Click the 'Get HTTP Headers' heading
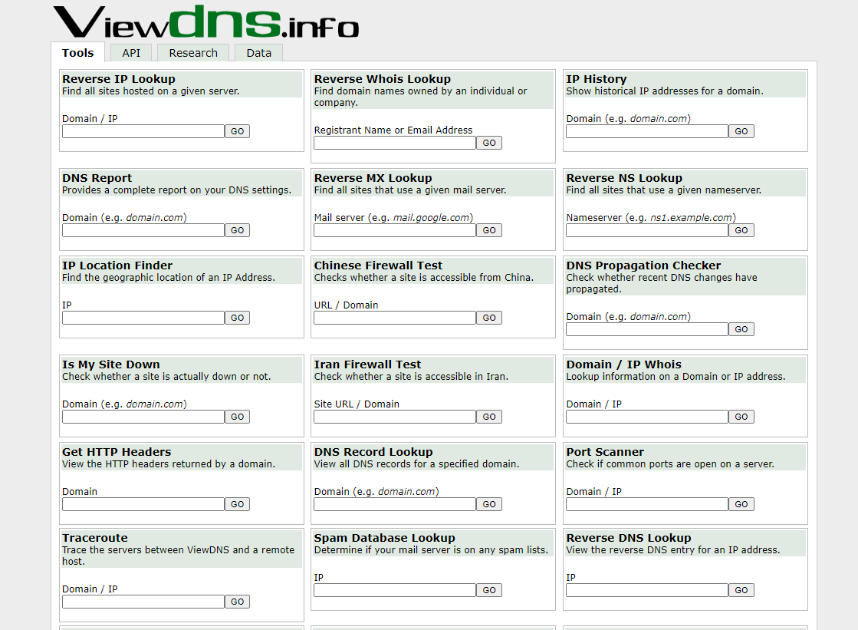 tap(117, 452)
